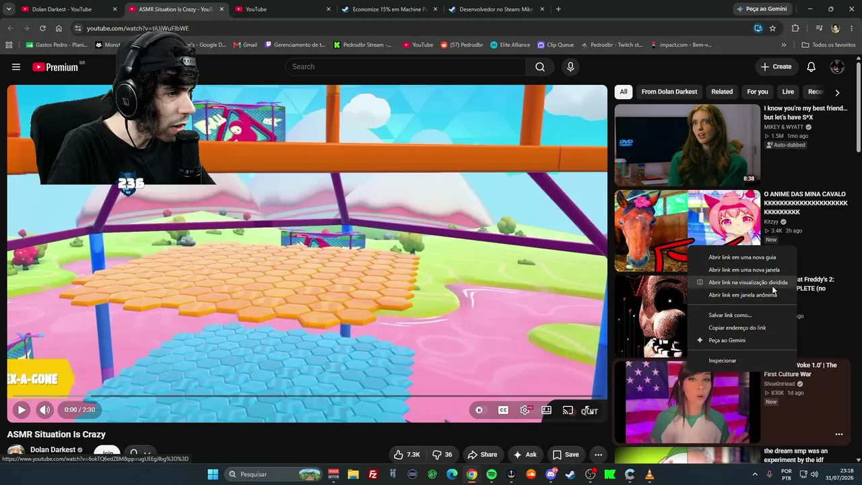Open the YouTube guide hamburger menu
The image size is (862, 485).
coord(16,67)
